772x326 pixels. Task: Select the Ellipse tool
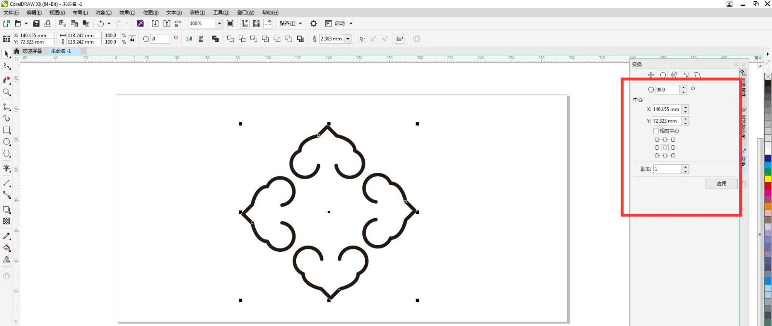point(7,142)
